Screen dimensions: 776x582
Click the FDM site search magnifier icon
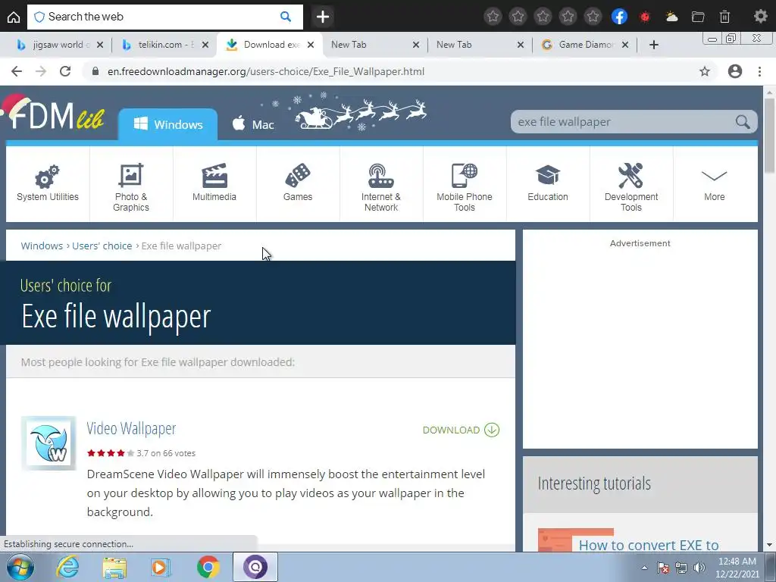[743, 122]
